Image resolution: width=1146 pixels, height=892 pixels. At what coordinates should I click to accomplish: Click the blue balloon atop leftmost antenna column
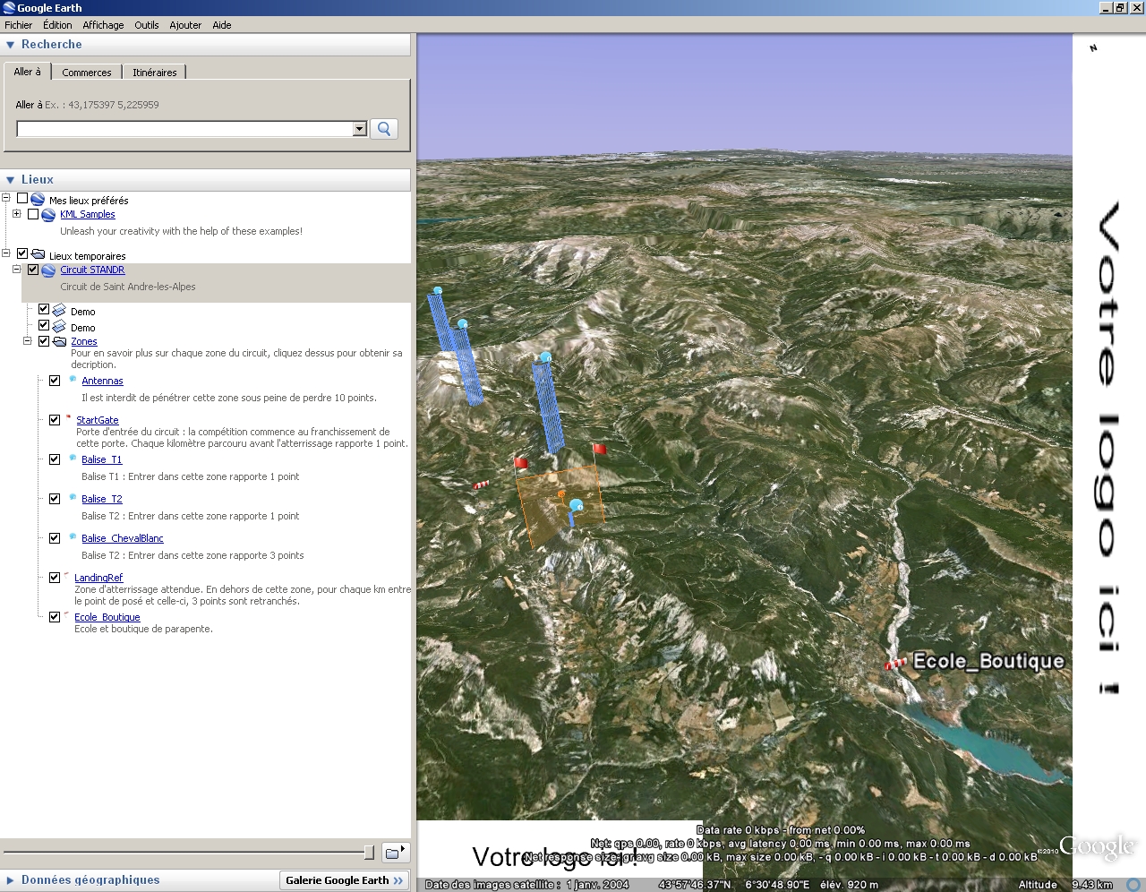438,291
